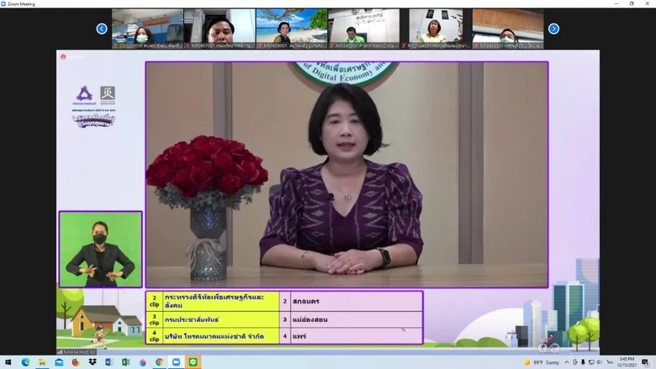
Task: Open Microsoft Word from the taskbar
Action: pyautogui.click(x=109, y=362)
